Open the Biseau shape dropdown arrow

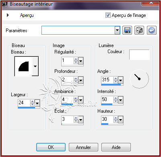tap(35, 66)
